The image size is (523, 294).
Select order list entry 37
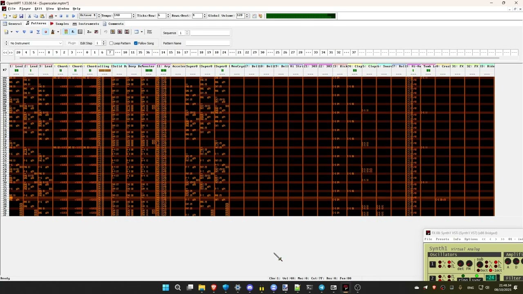point(354,52)
